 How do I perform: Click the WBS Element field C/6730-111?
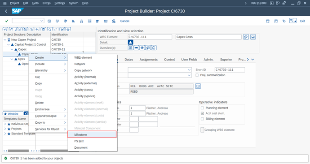click(150, 37)
